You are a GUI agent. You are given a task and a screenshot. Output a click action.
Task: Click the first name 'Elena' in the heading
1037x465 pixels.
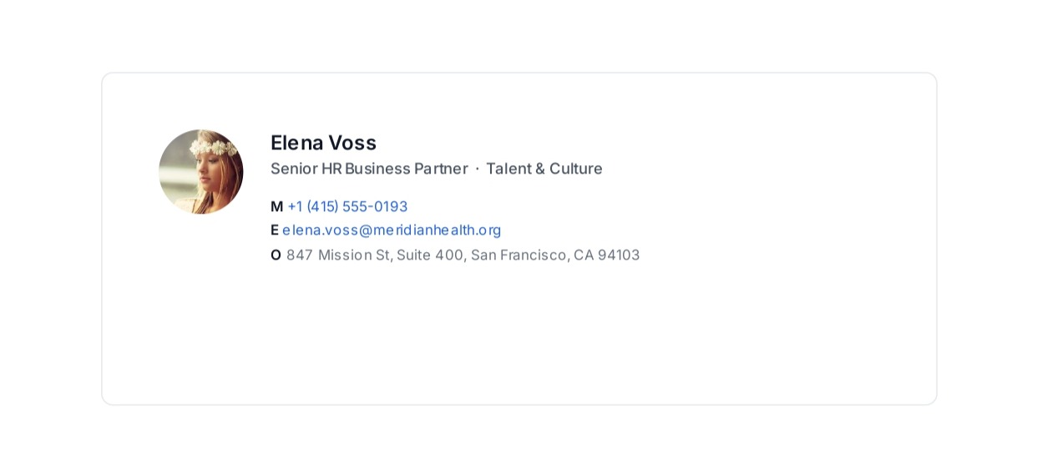[296, 143]
